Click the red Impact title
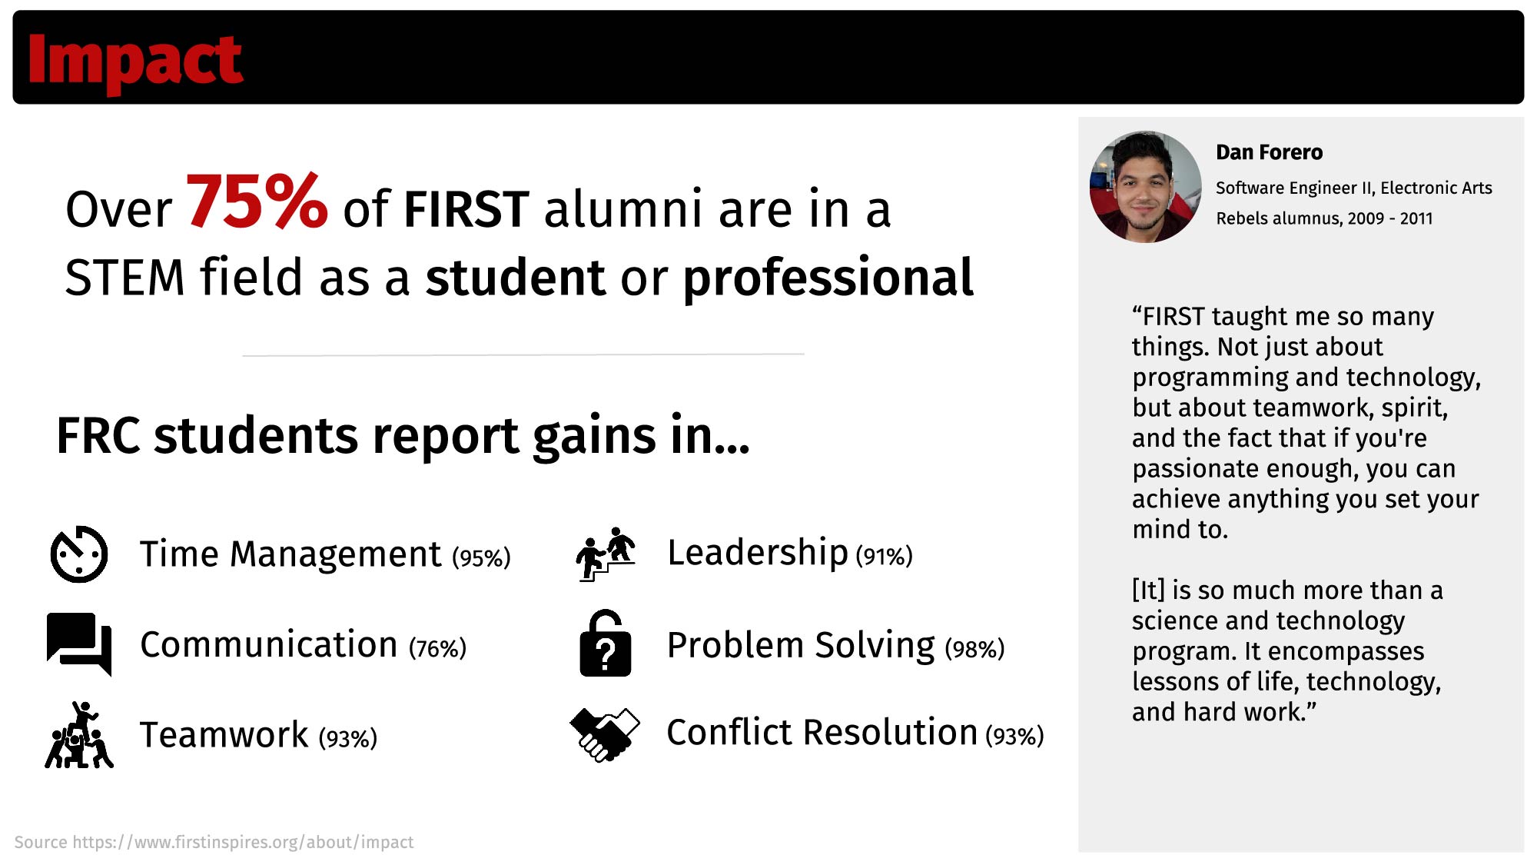Image resolution: width=1537 pixels, height=865 pixels. [134, 62]
